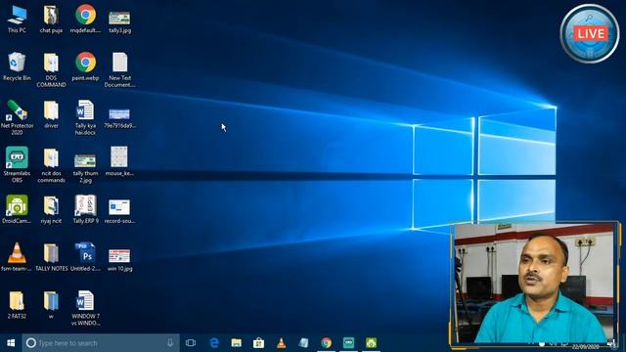
Task: Click the Type here to search box
Action: click(101, 343)
